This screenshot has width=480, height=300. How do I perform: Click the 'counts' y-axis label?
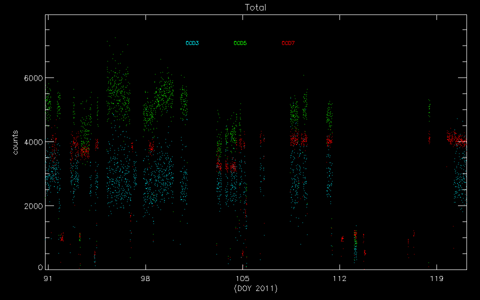click(15, 142)
